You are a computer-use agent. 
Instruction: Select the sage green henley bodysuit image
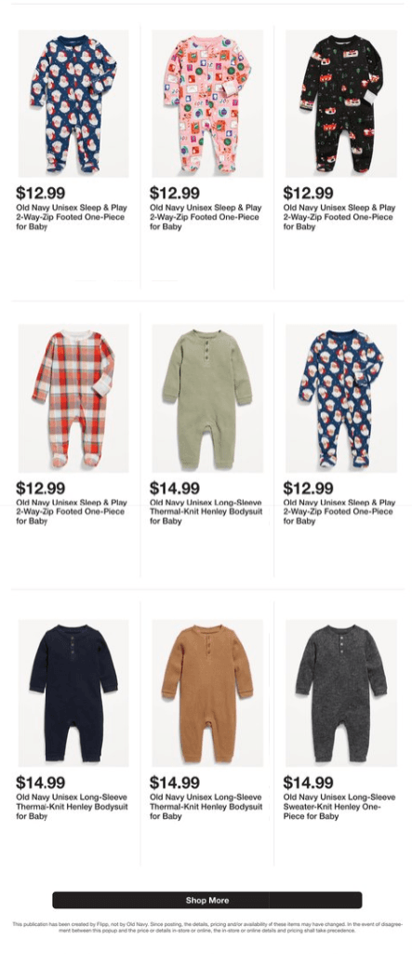tap(207, 398)
